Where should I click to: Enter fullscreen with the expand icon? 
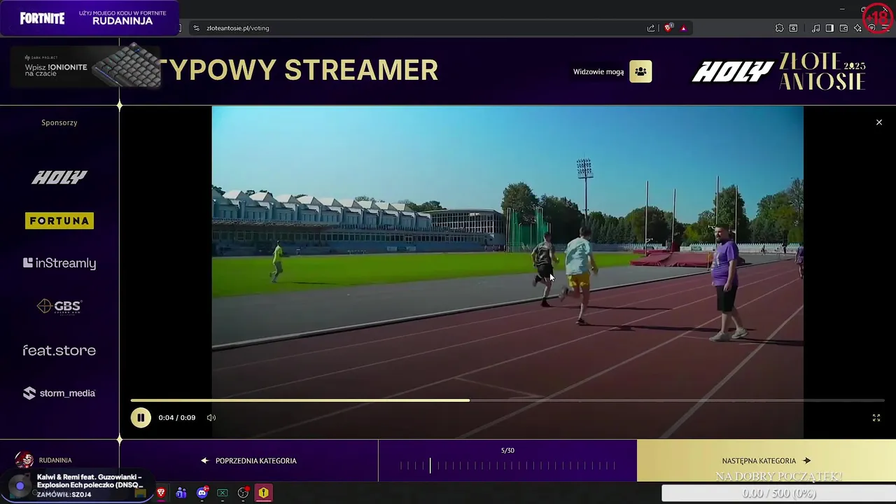876,418
